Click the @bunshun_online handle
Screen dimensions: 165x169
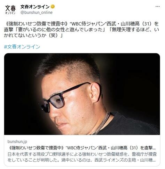(37, 13)
